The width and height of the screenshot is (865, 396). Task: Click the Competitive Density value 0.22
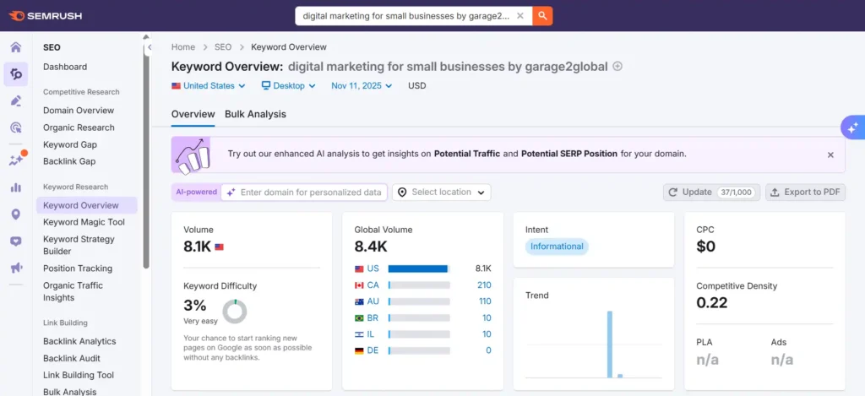pyautogui.click(x=711, y=303)
